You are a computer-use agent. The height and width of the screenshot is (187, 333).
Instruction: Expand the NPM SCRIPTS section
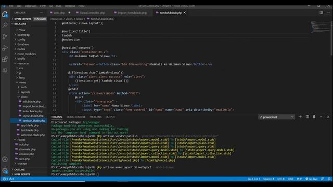(29, 175)
